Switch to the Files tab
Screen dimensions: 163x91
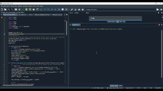[124, 22]
